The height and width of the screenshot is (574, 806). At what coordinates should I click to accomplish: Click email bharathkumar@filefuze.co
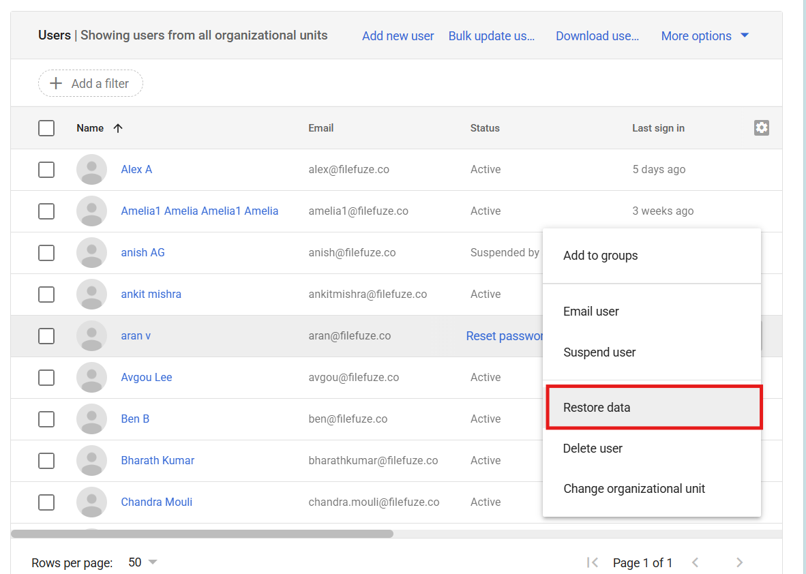point(373,460)
